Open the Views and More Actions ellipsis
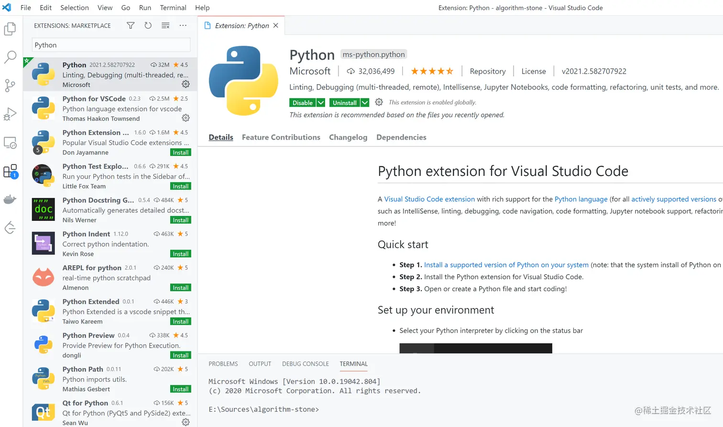723x427 pixels. [183, 26]
